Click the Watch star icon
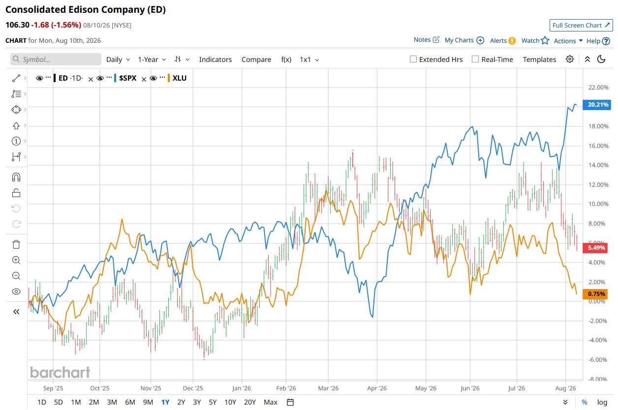 [545, 41]
